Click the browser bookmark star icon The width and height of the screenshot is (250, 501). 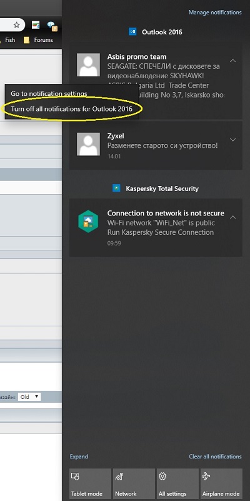[17, 25]
